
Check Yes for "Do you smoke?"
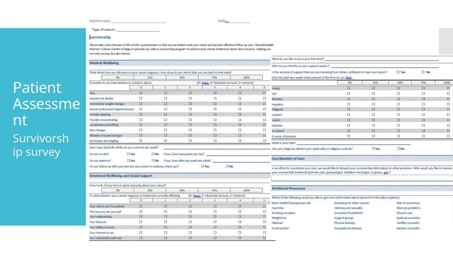click(128, 154)
